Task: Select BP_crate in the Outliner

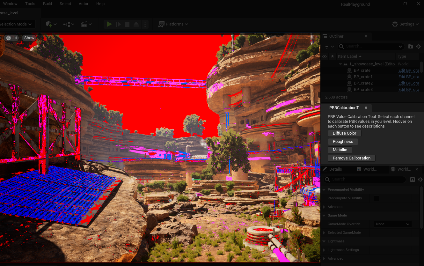Action: pos(362,70)
